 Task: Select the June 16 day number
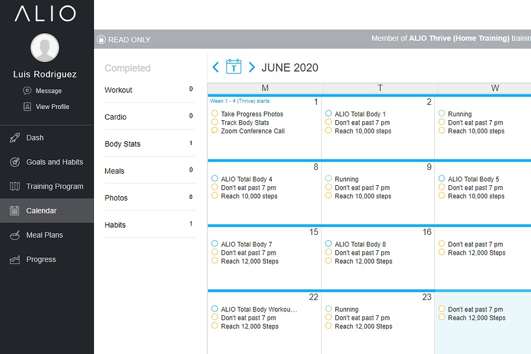(x=427, y=232)
